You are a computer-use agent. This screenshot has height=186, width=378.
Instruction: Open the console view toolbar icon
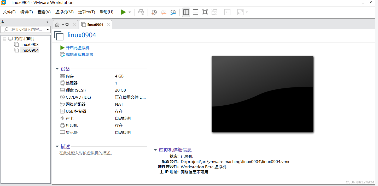(x=228, y=12)
